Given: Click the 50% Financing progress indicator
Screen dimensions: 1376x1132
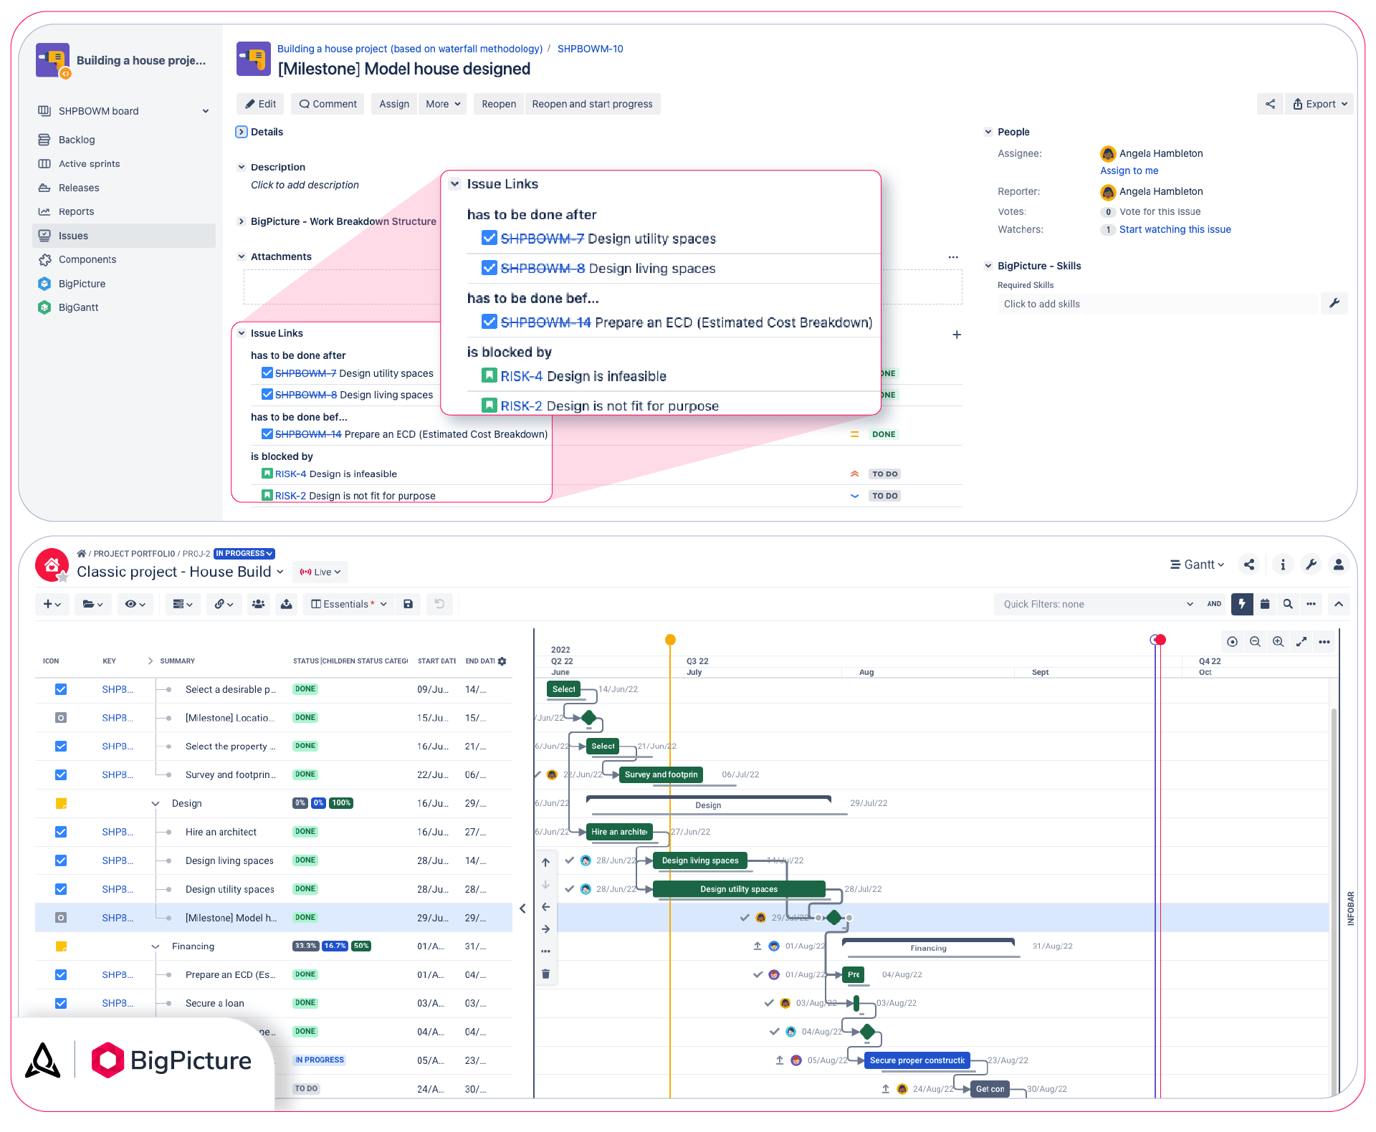Looking at the screenshot, I should click(x=361, y=946).
